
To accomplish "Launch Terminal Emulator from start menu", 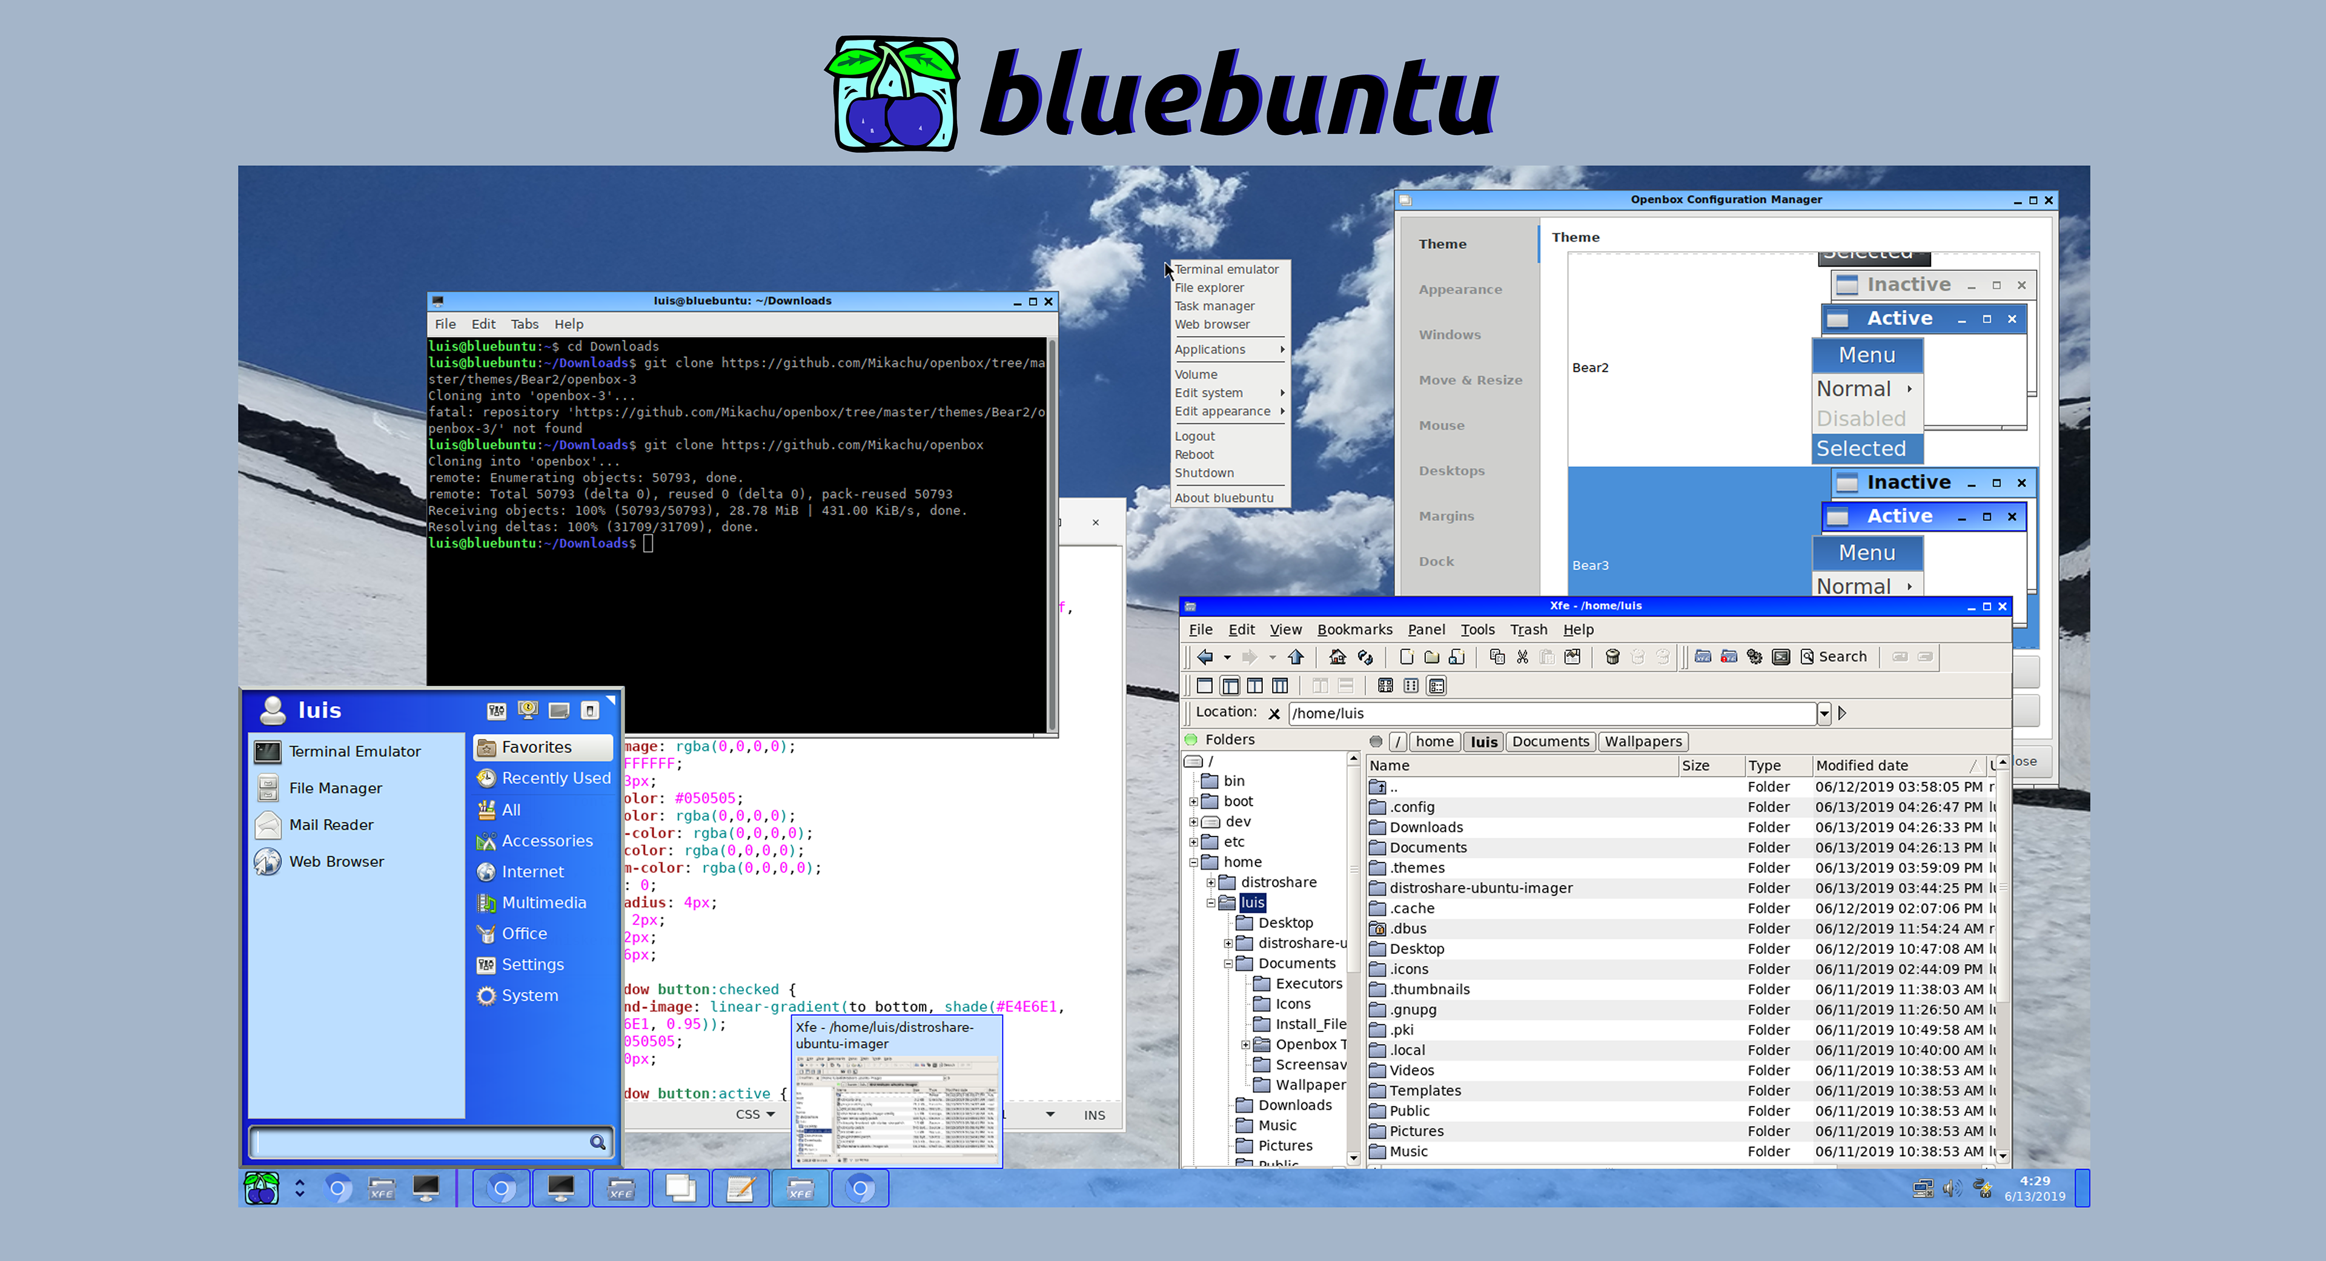I will tap(355, 751).
